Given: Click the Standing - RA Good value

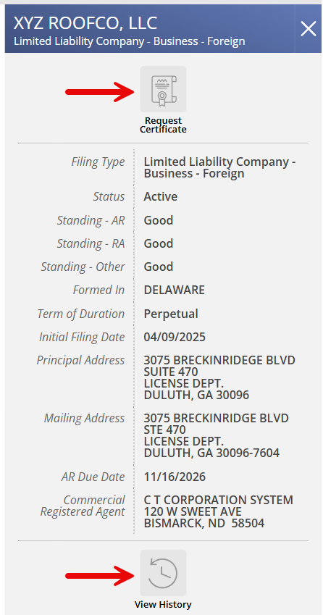Looking at the screenshot, I should tap(159, 243).
